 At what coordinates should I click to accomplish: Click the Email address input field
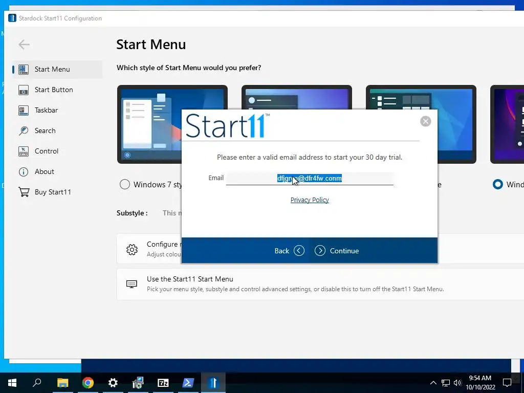pyautogui.click(x=310, y=179)
